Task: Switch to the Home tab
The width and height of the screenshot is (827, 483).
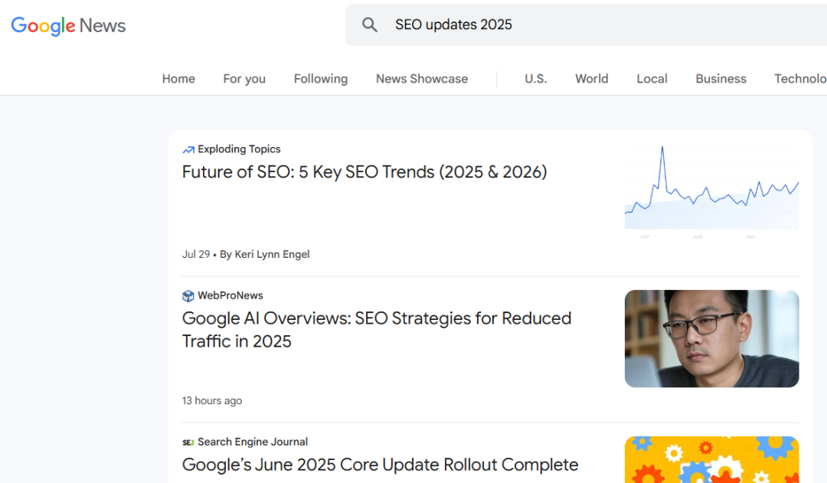Action: (178, 78)
